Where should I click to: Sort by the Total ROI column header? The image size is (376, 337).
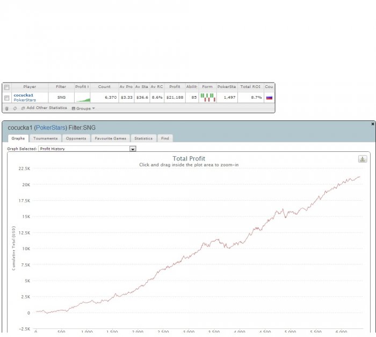(x=250, y=87)
